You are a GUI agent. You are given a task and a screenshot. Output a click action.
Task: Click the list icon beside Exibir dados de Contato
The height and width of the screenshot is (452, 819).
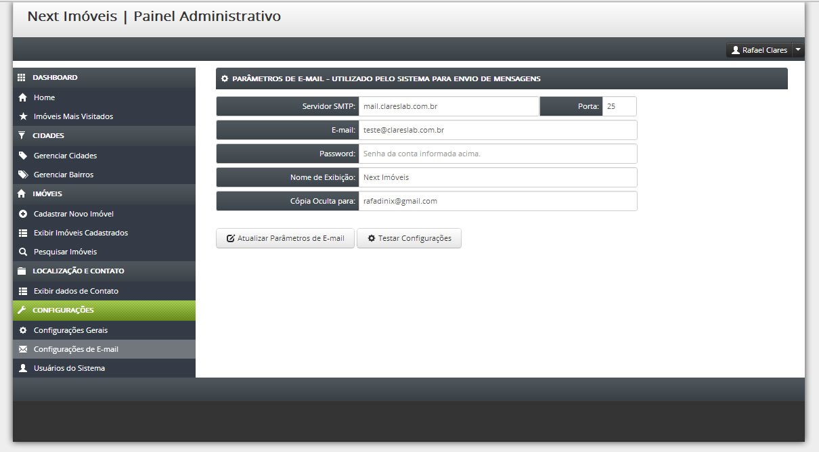pyautogui.click(x=22, y=291)
